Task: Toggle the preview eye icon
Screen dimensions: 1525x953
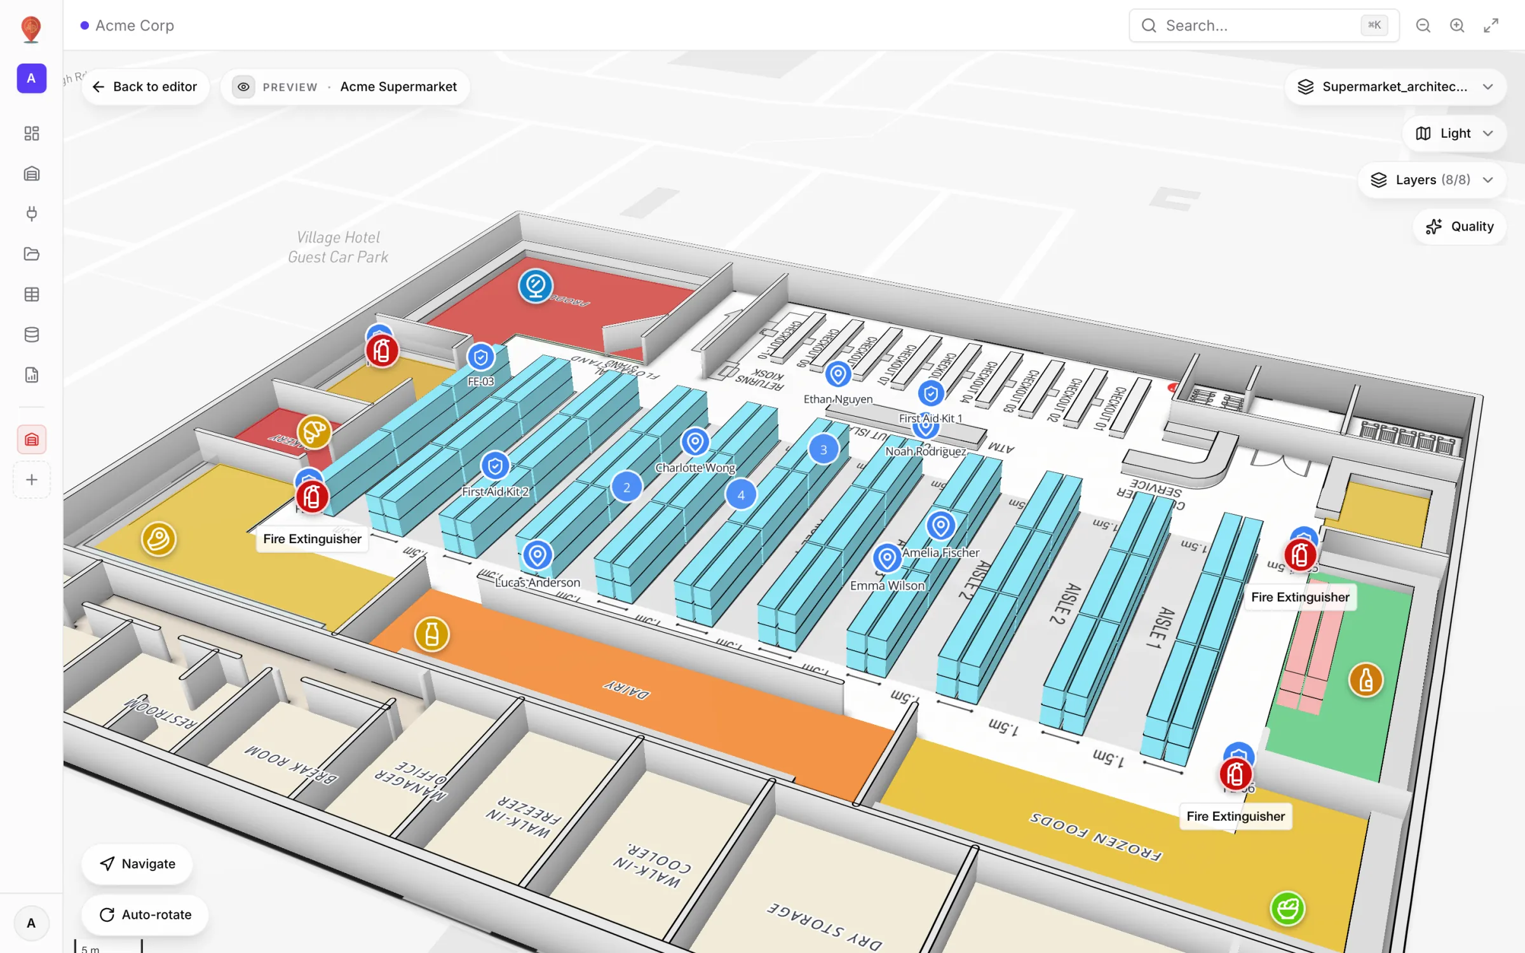Action: click(x=243, y=87)
